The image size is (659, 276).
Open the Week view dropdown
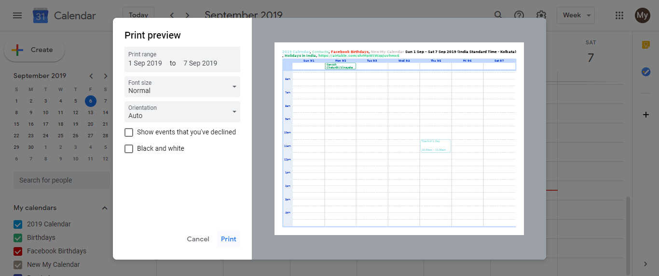click(576, 15)
